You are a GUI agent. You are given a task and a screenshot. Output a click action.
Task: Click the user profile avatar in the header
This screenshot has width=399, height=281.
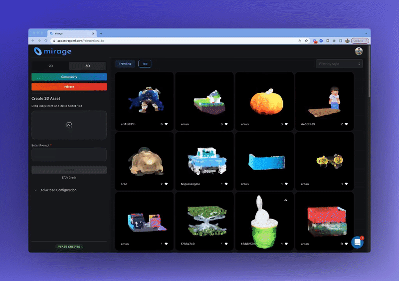pyautogui.click(x=359, y=51)
